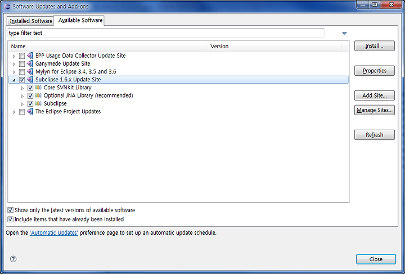Expand Optional JNA Library node
The image size is (405, 274).
tap(22, 96)
